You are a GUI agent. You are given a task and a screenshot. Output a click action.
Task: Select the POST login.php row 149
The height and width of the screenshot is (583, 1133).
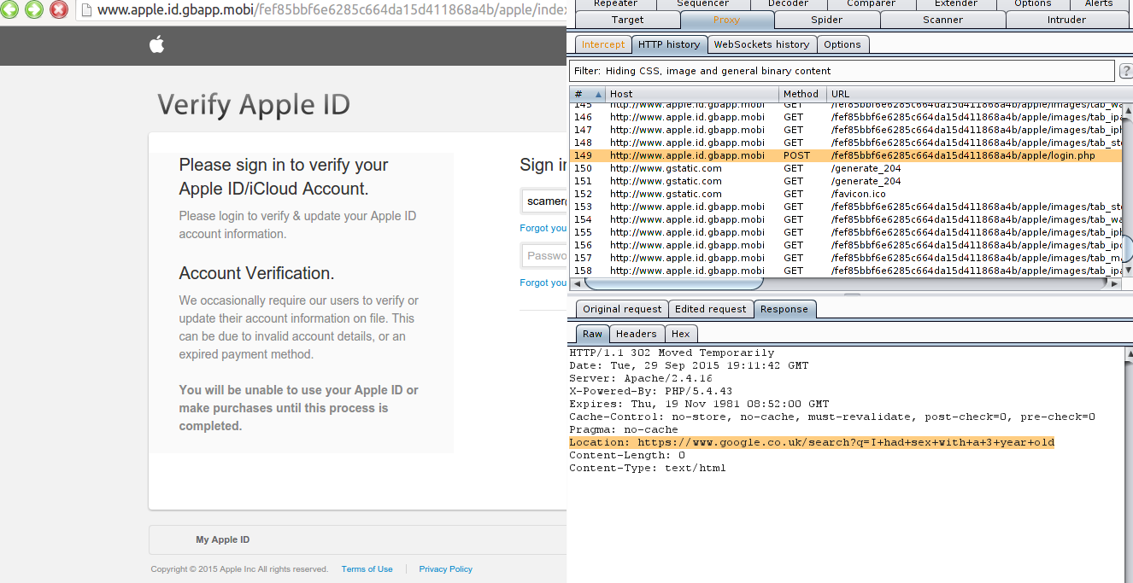846,155
